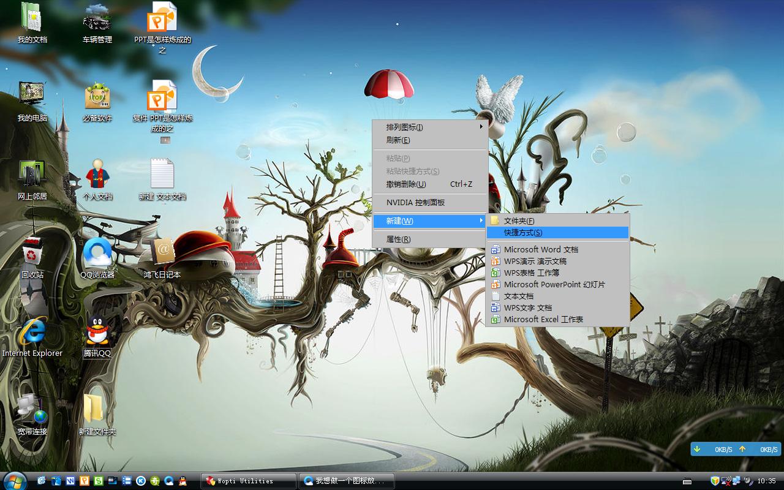Launch WPS Writer from the quick launch bar

tap(70, 481)
